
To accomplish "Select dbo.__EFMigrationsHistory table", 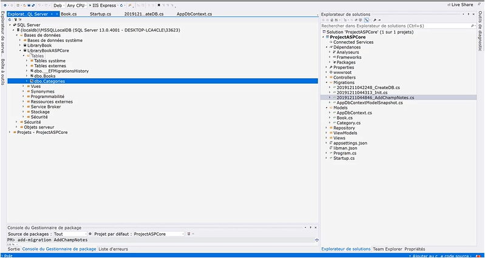I will (x=61, y=71).
